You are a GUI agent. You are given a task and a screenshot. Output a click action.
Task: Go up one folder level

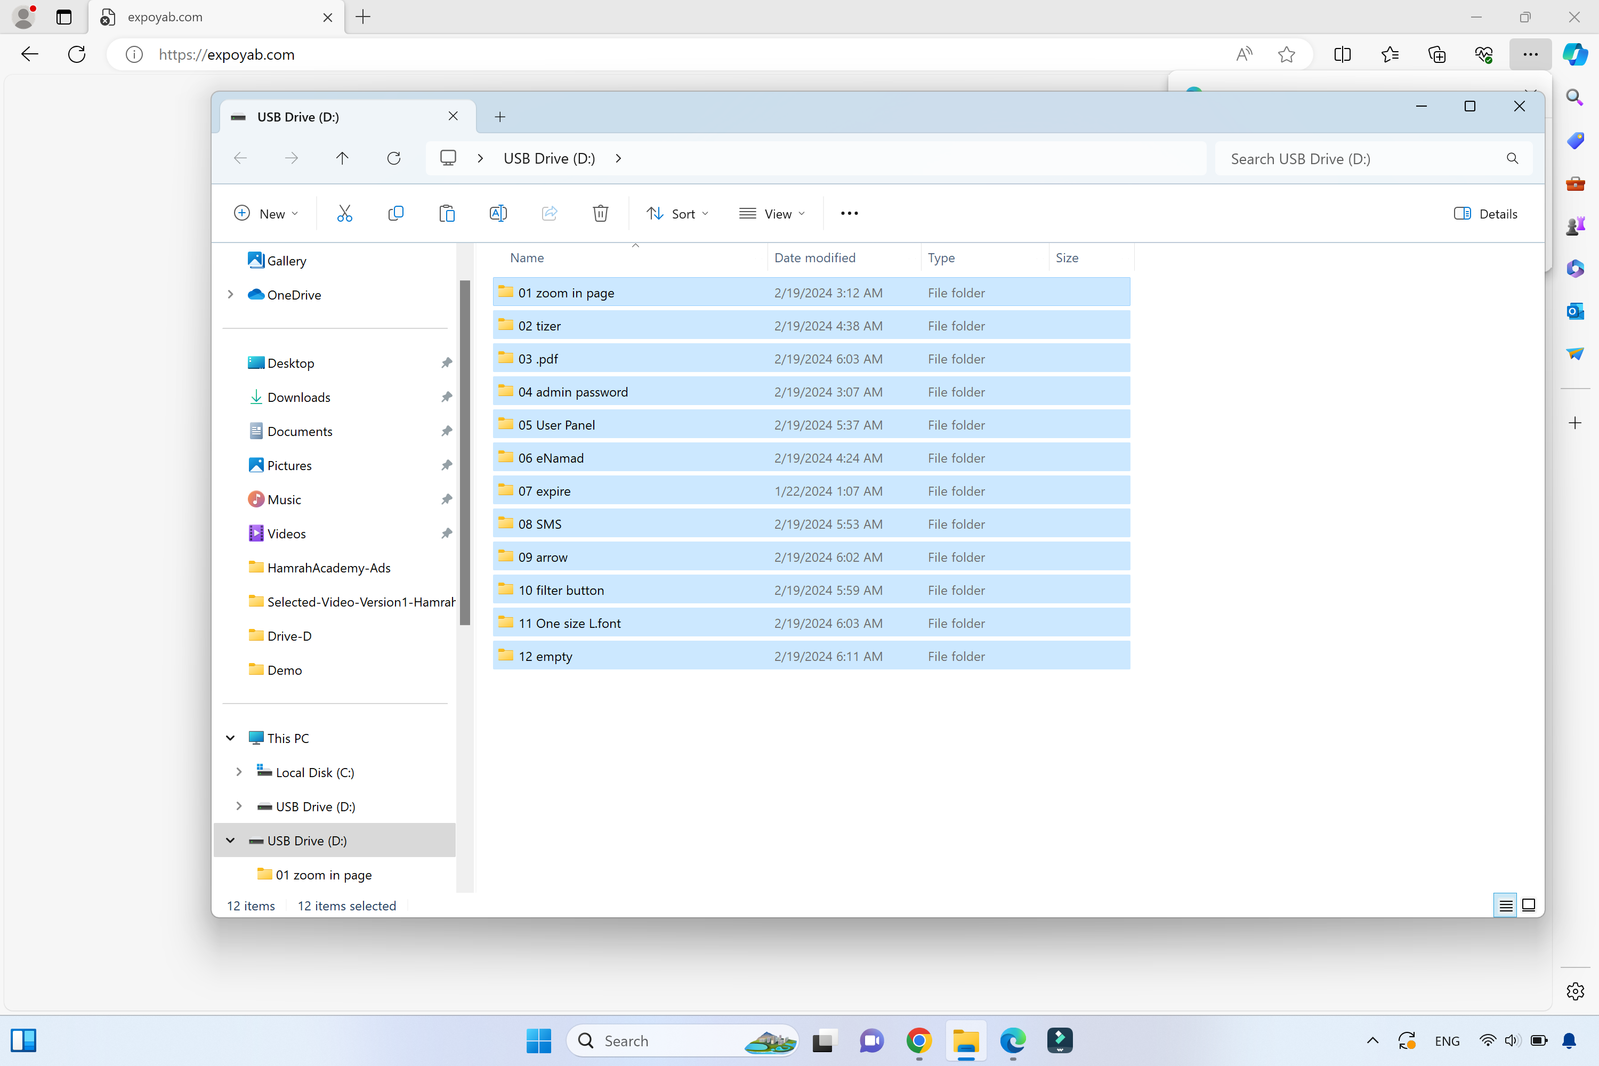pos(342,158)
